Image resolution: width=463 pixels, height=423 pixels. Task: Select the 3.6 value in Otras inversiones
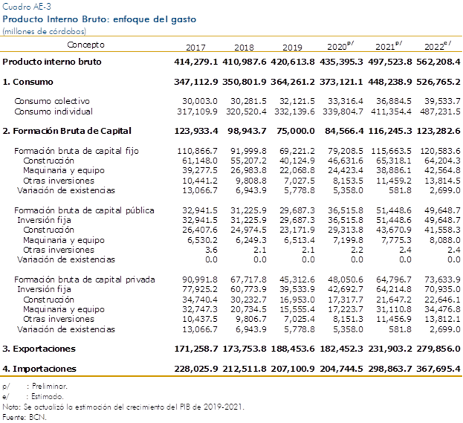pos(211,250)
